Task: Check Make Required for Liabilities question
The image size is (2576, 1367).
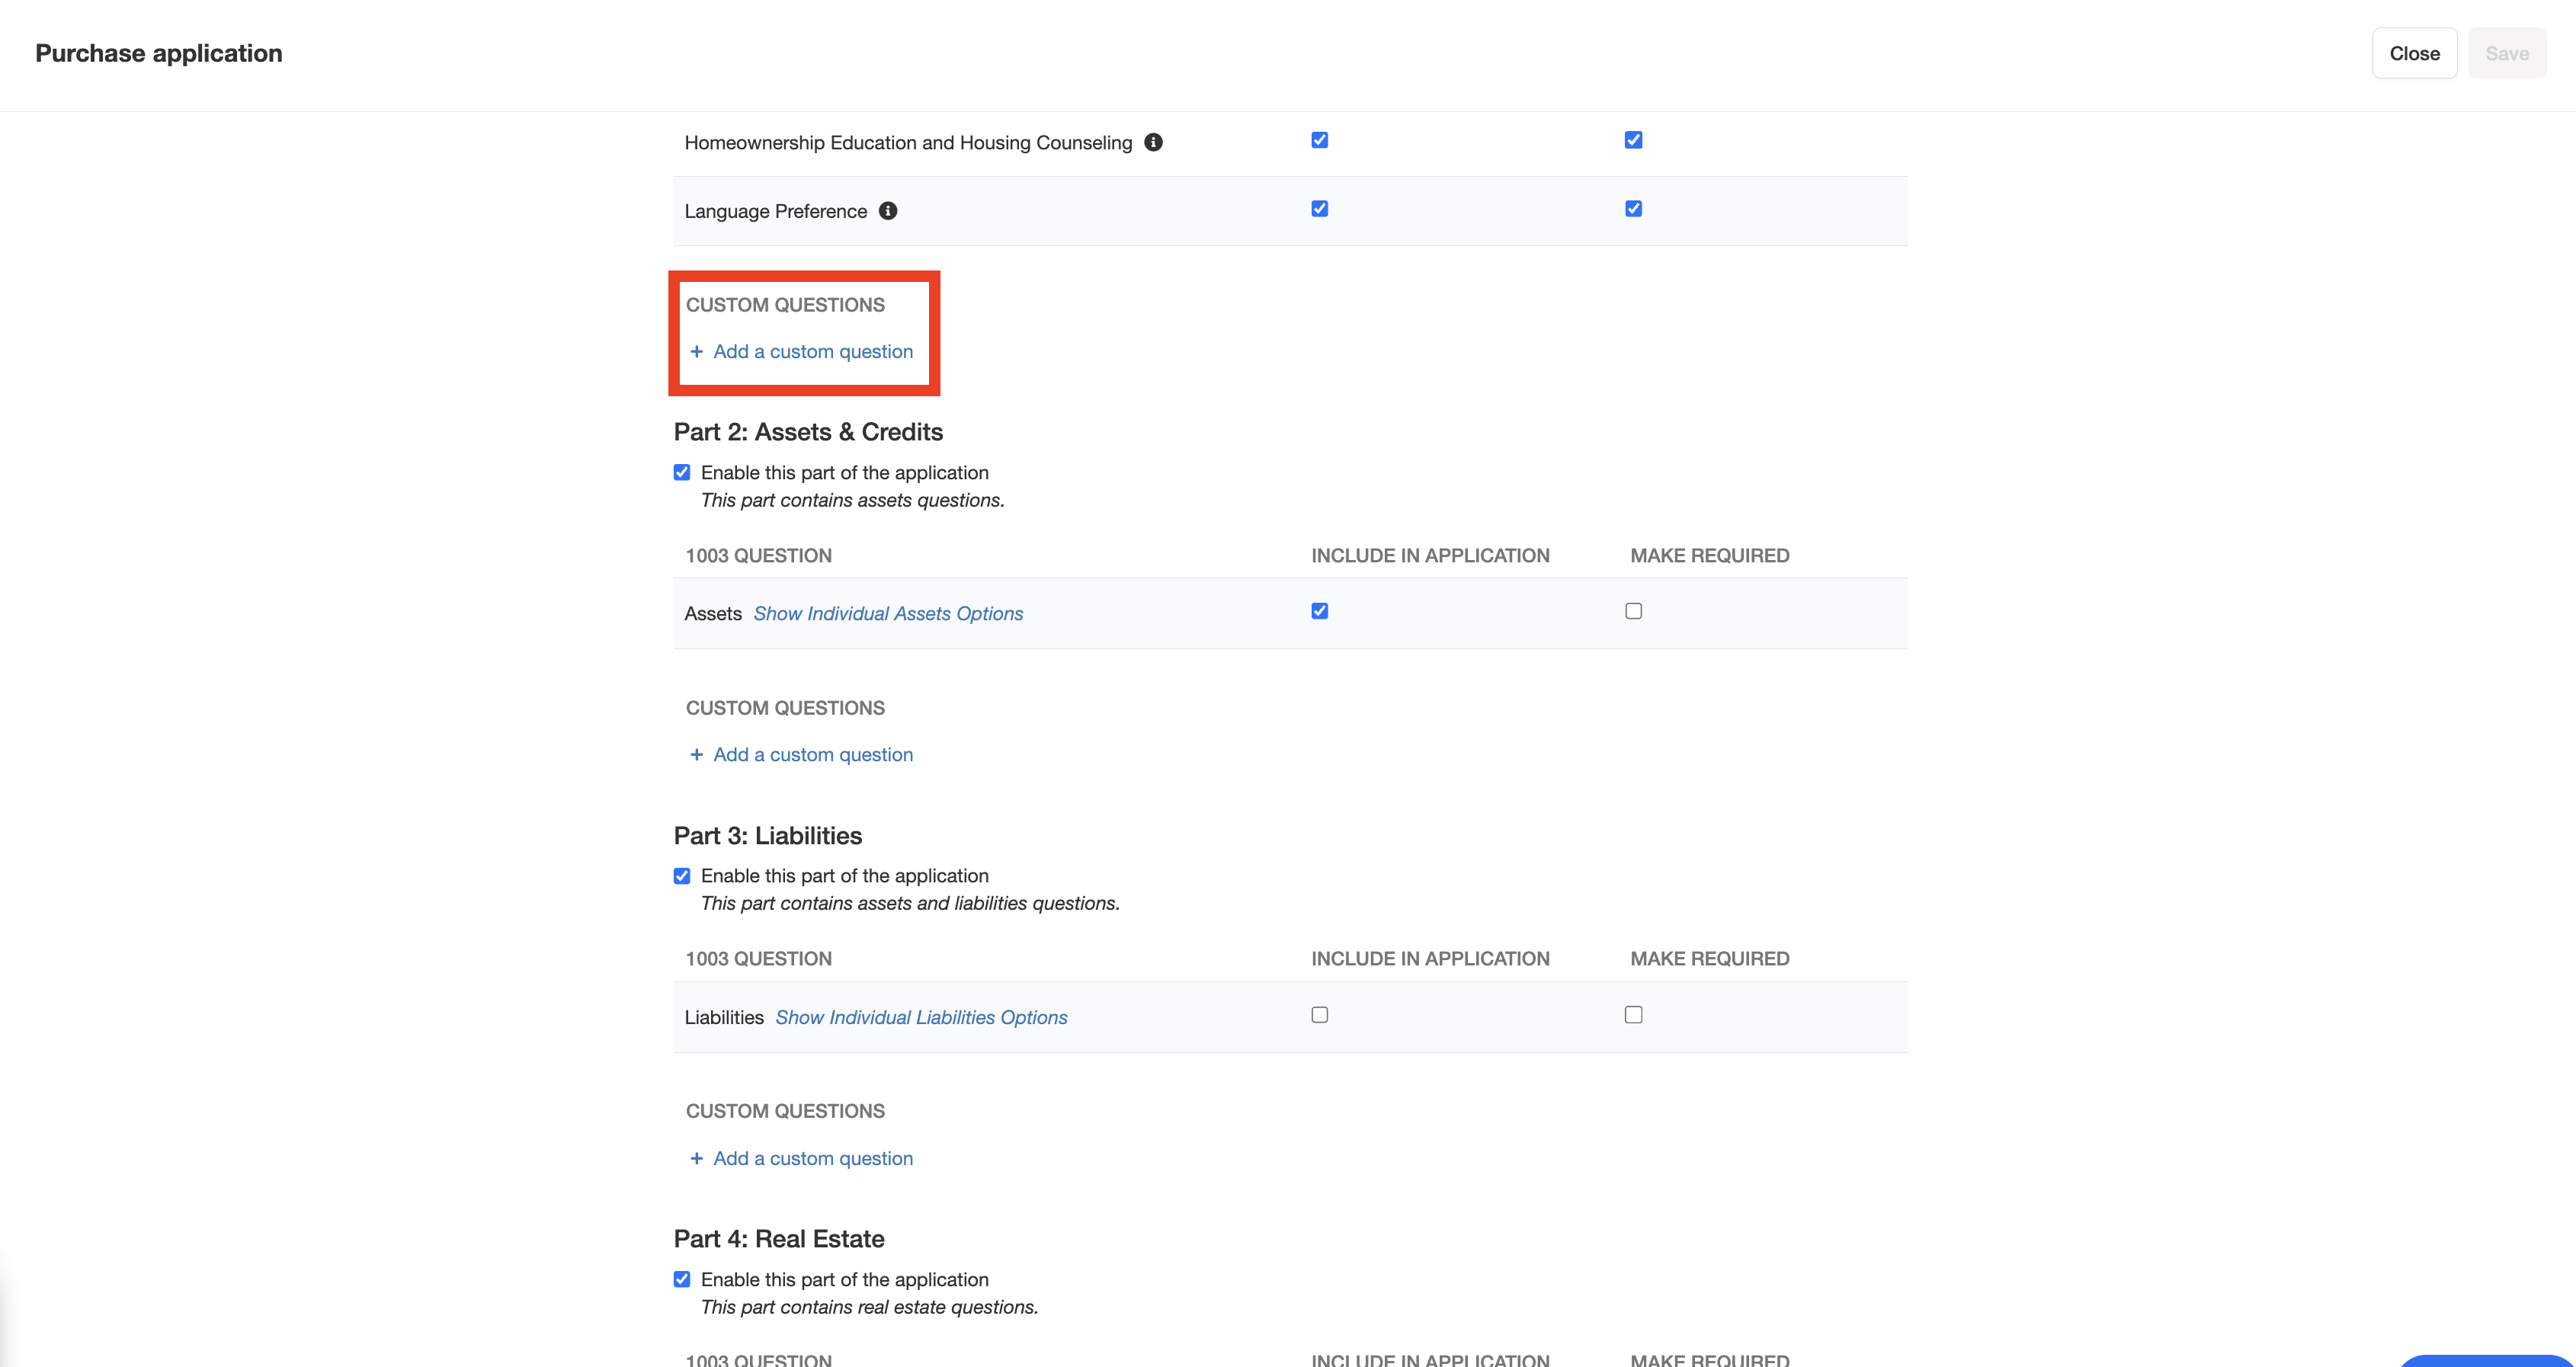Action: click(x=1633, y=1015)
